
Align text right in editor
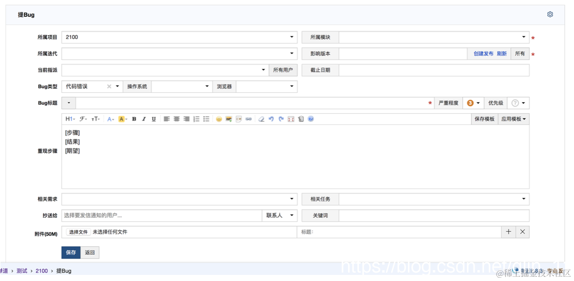186,119
